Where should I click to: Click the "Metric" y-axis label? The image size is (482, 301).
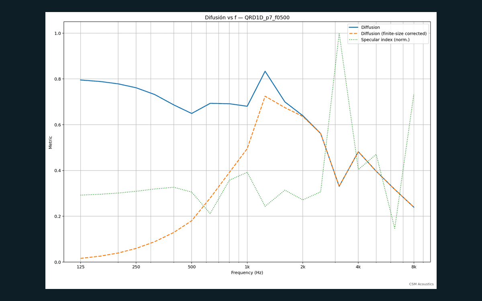pos(51,142)
